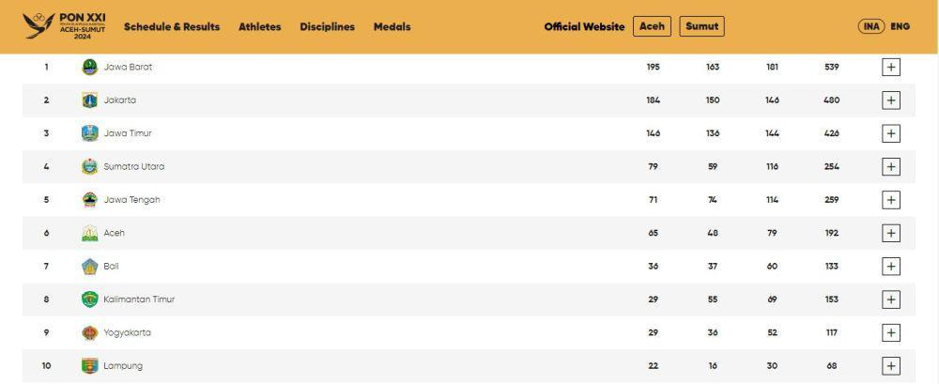The width and height of the screenshot is (939, 384).
Task: Click the Jakarta name
Action: 120,100
